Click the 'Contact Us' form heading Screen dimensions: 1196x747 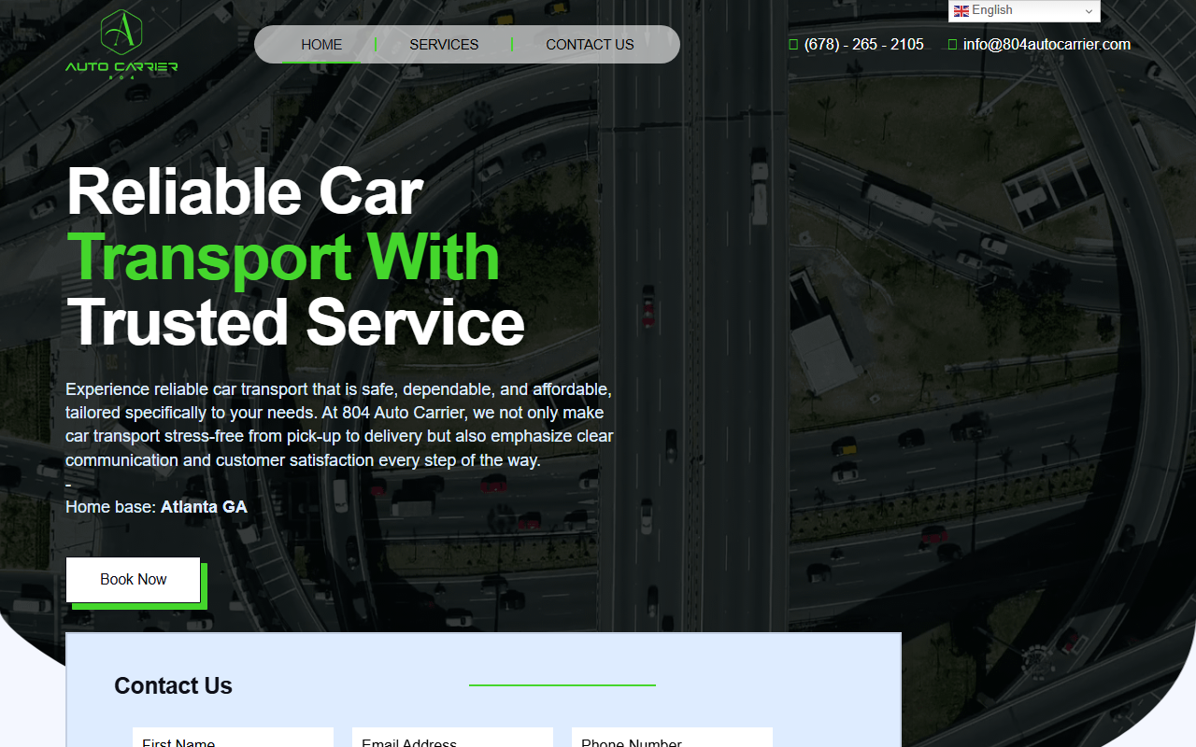pyautogui.click(x=173, y=685)
